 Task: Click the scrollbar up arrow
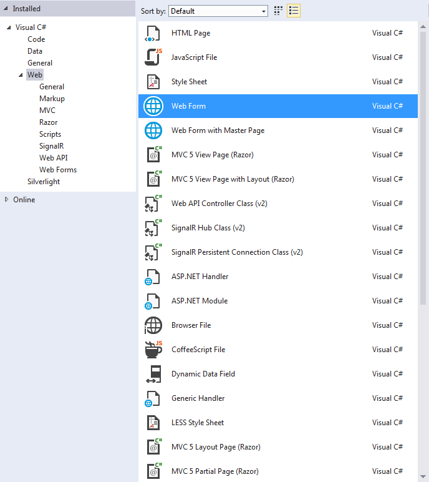[423, 27]
